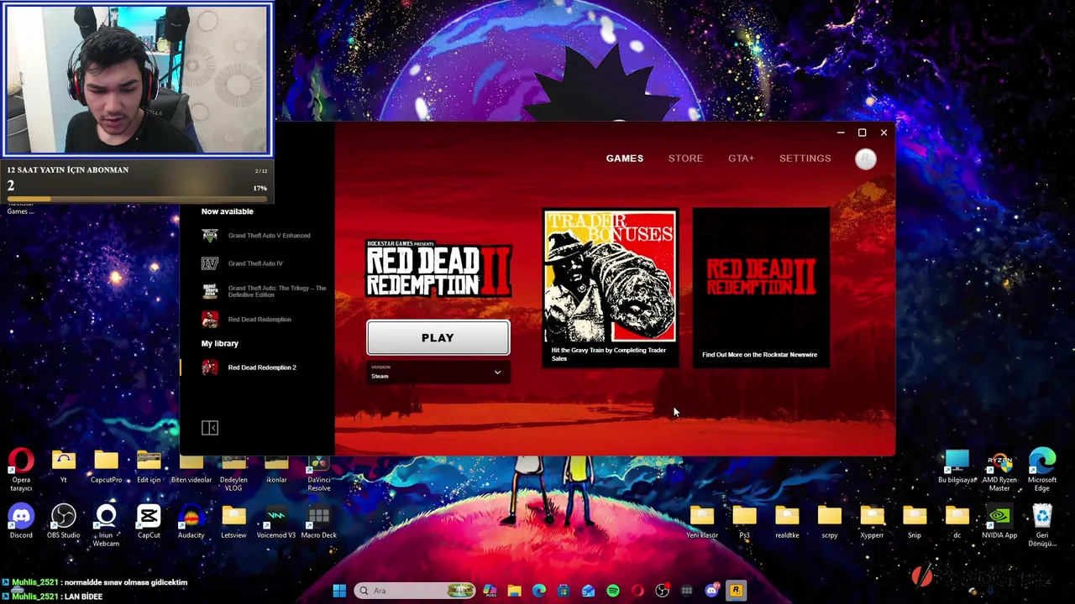
Task: Open Microsoft Store from taskbar
Action: click(x=564, y=591)
